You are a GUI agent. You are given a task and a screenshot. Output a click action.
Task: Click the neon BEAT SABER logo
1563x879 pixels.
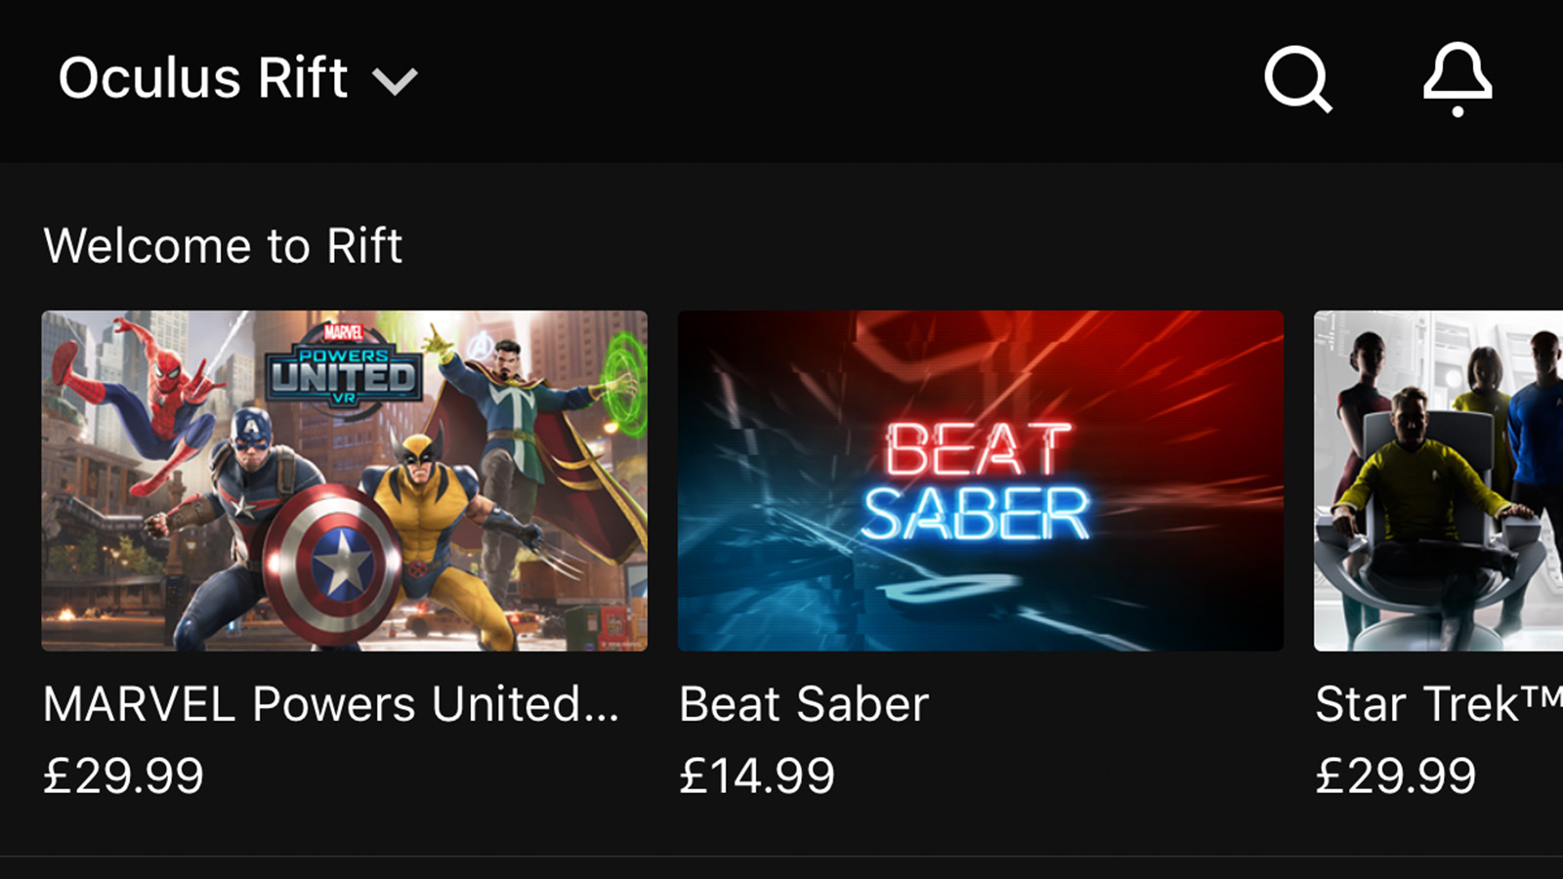(976, 481)
